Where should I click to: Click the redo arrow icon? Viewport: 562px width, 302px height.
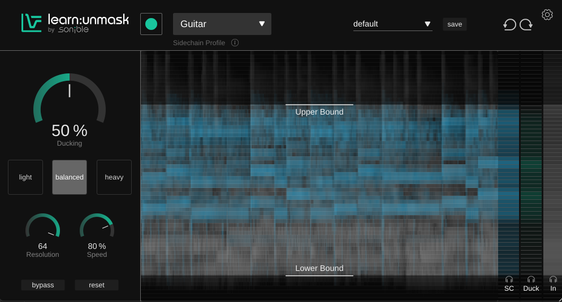(526, 24)
